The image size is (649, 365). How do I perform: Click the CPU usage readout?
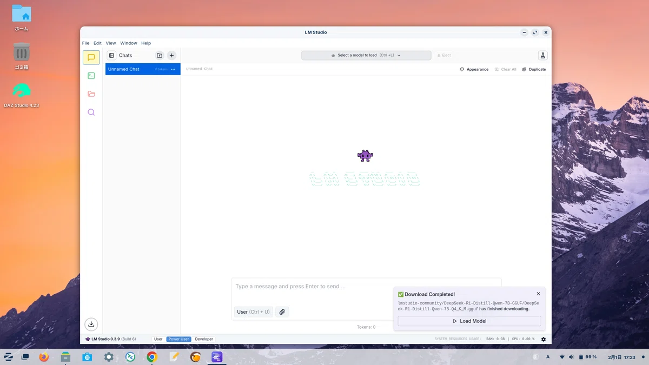coord(524,339)
